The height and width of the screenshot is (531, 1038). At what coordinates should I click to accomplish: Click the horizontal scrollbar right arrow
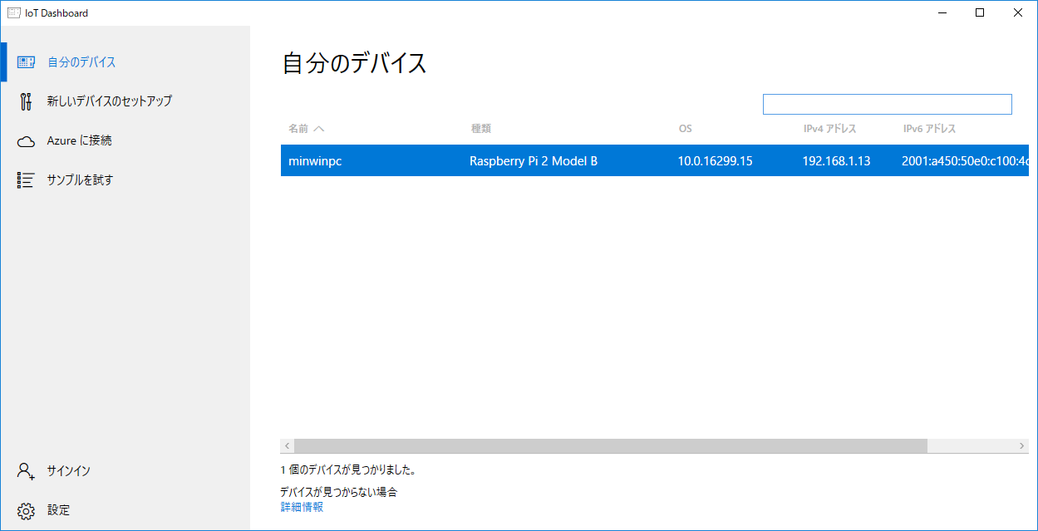click(1022, 446)
